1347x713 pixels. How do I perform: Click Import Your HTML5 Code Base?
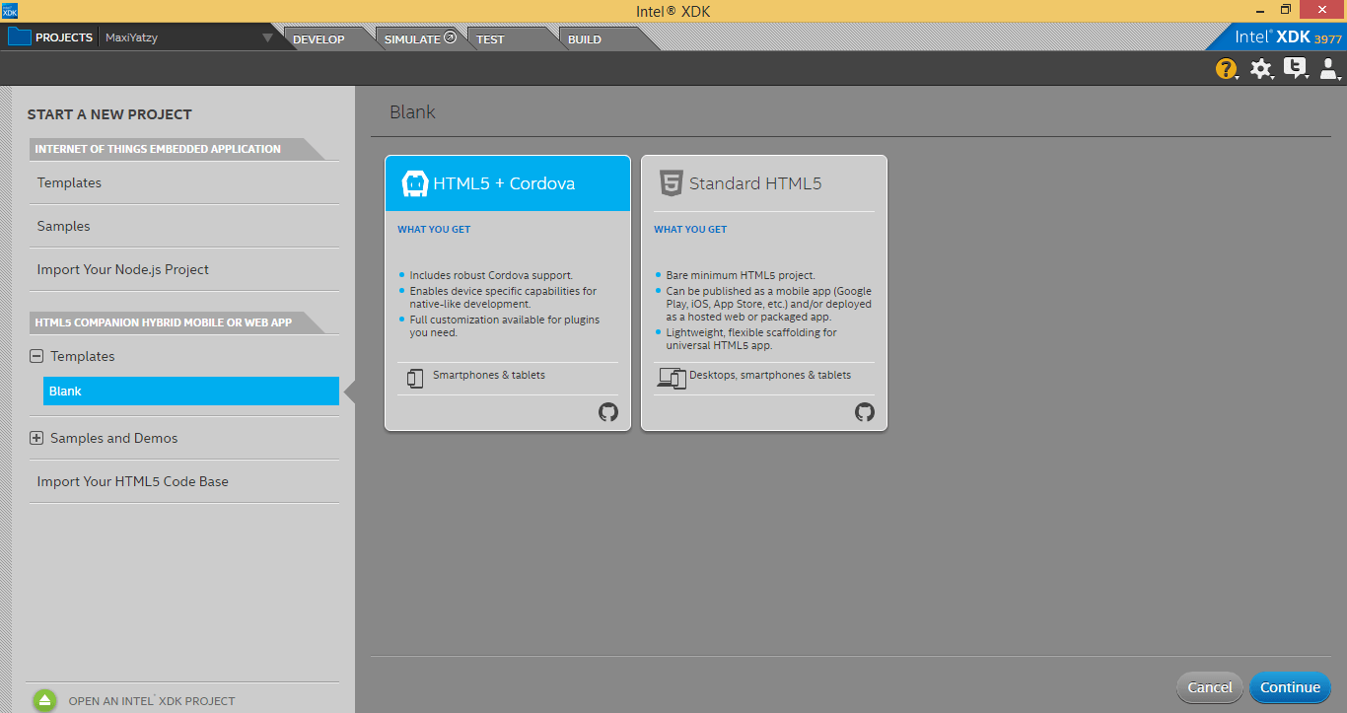point(133,482)
